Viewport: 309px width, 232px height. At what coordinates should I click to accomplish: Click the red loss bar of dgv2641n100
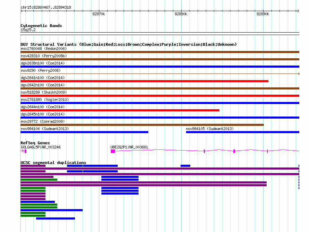point(144,81)
